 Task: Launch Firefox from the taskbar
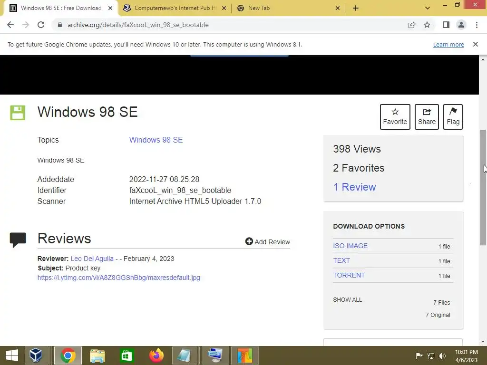156,355
